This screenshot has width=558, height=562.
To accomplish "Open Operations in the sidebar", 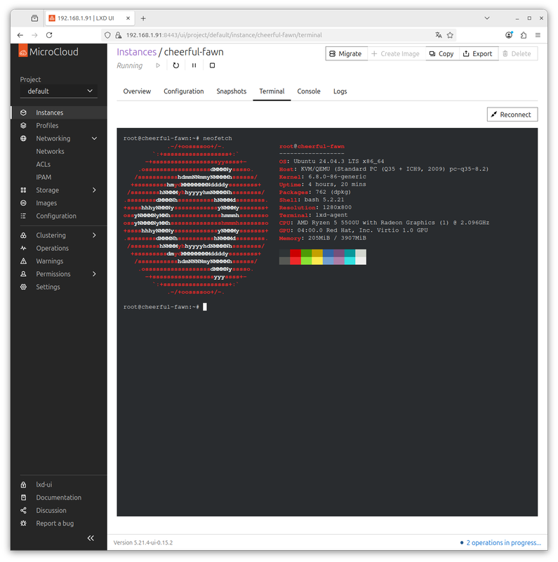I will 59,248.
